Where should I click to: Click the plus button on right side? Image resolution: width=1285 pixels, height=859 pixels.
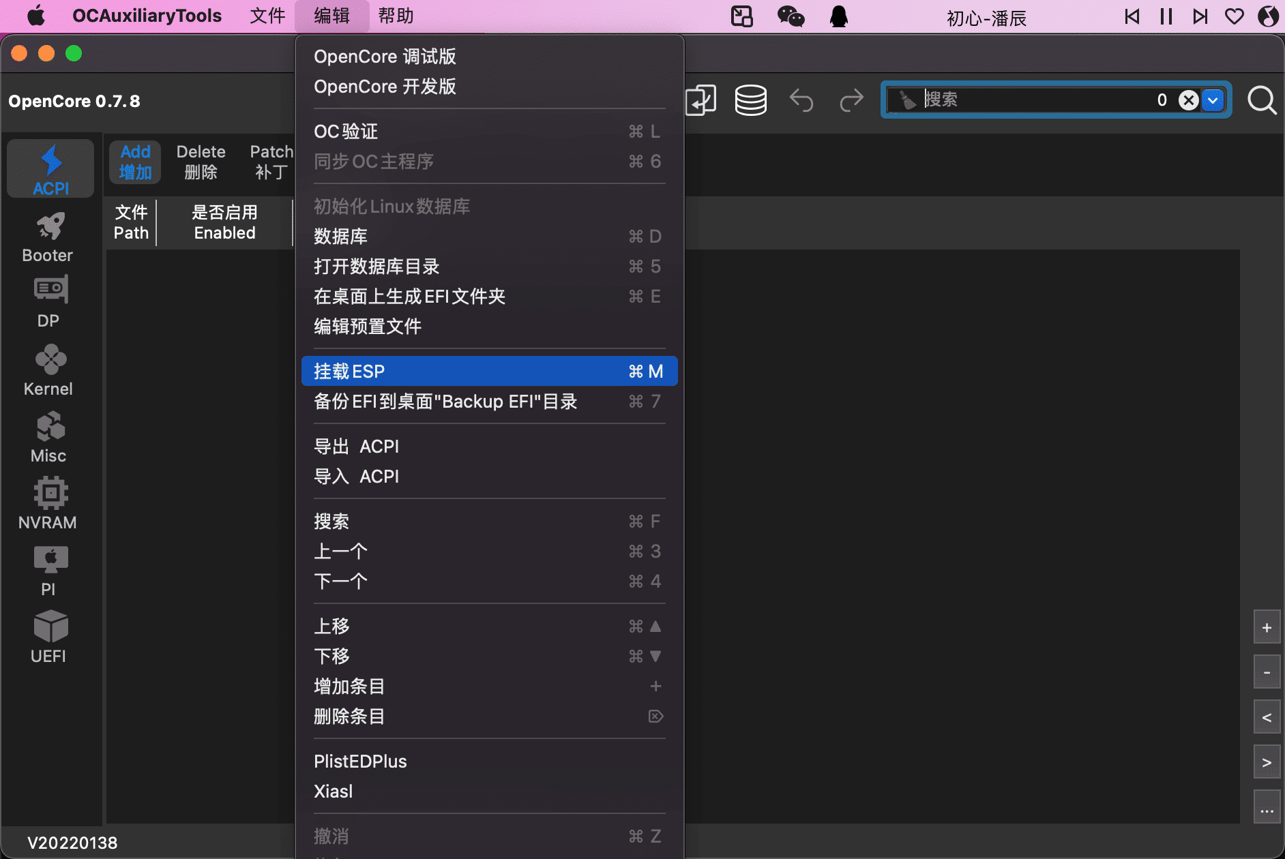(1267, 628)
